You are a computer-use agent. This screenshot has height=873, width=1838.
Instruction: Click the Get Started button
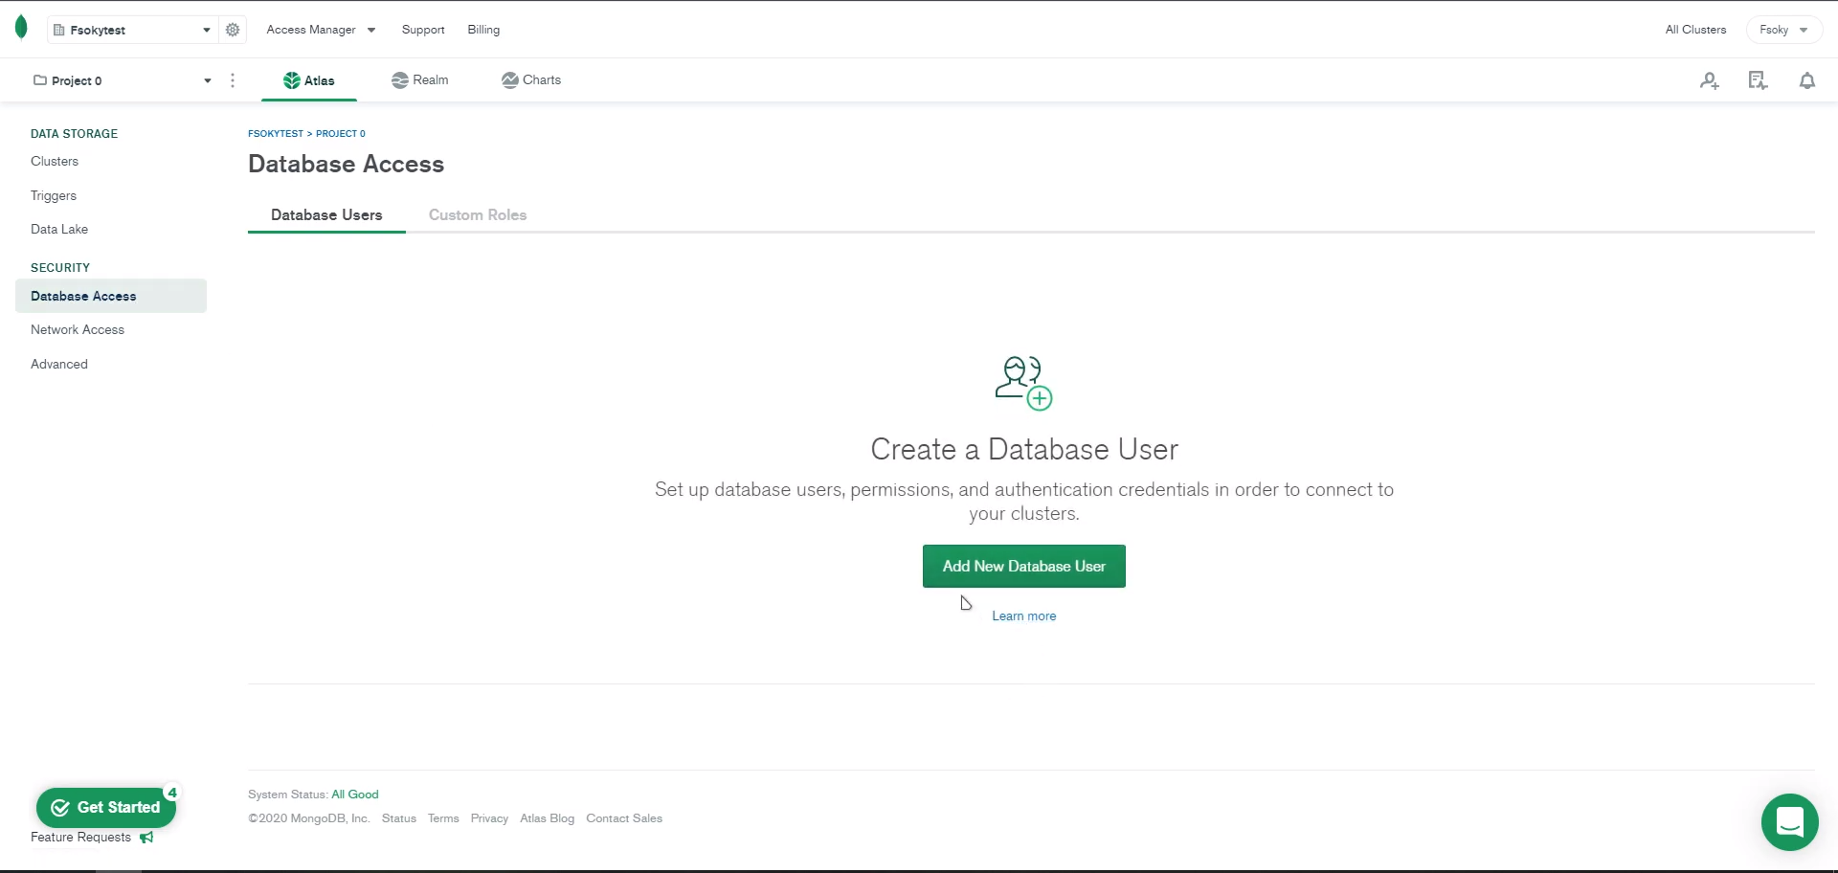(x=106, y=808)
